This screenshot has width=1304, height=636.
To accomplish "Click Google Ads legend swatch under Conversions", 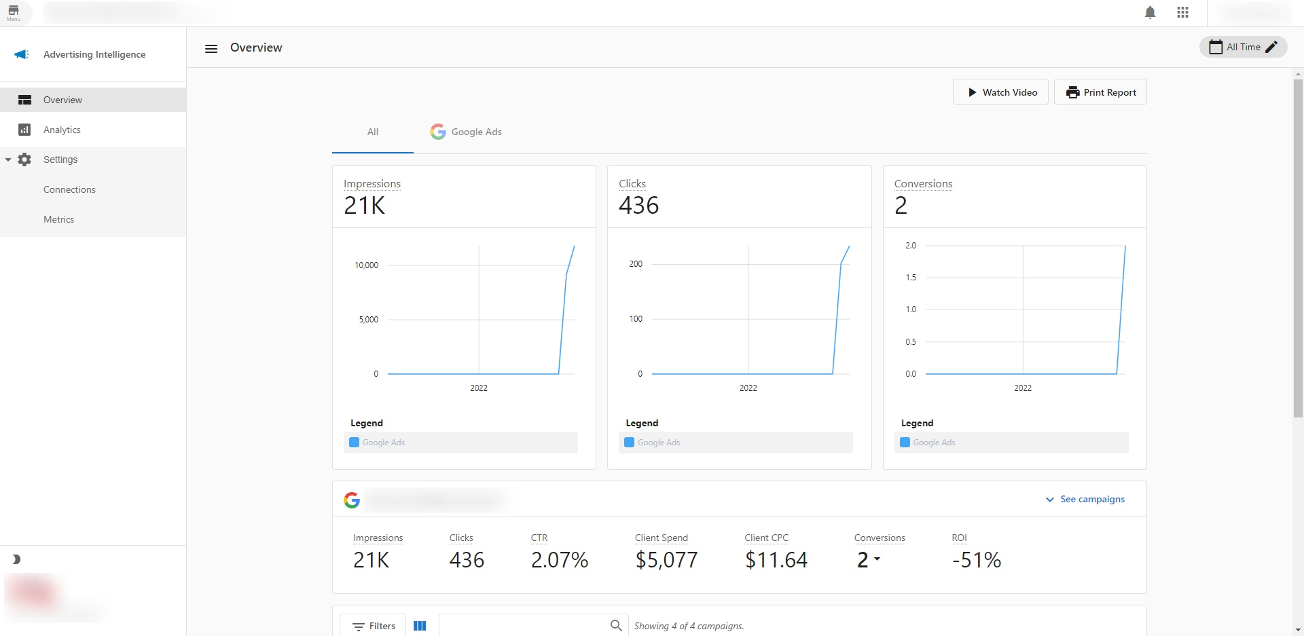I will coord(905,443).
